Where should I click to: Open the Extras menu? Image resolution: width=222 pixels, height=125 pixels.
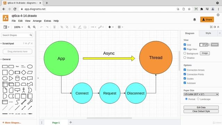(x=48, y=21)
